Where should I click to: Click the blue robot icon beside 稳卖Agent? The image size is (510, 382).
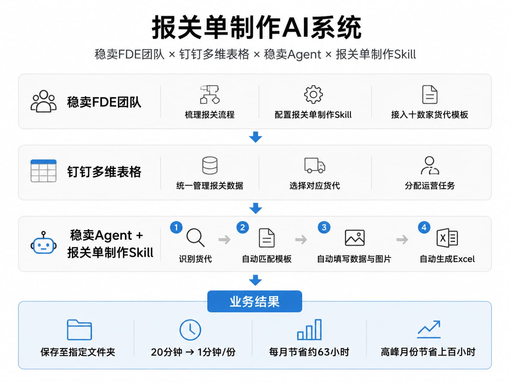(44, 243)
